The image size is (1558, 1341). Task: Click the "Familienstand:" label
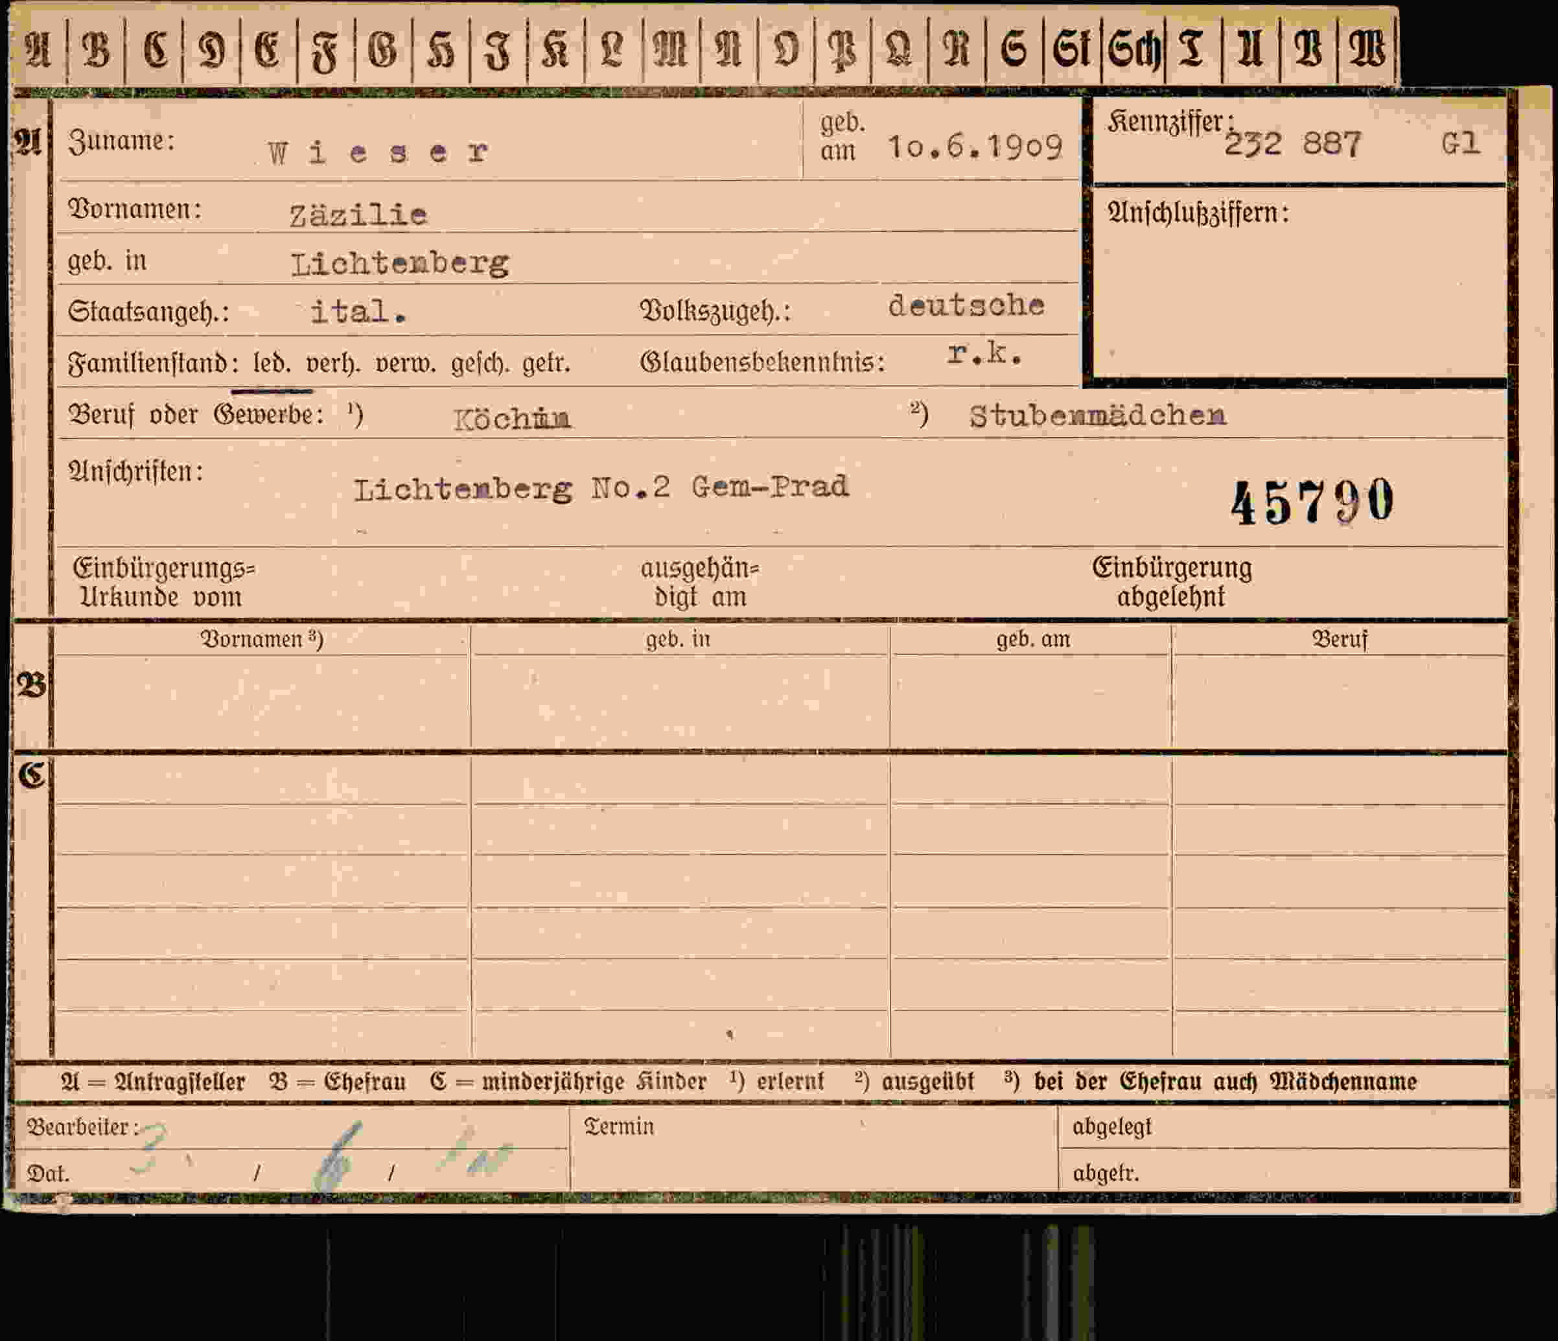coord(154,363)
